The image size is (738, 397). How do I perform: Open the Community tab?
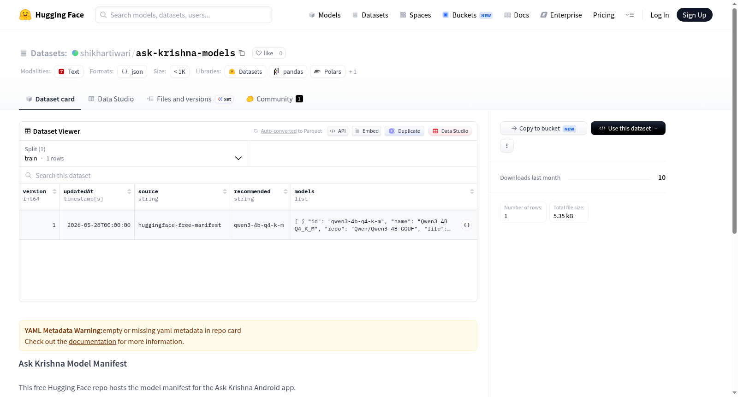tap(274, 99)
